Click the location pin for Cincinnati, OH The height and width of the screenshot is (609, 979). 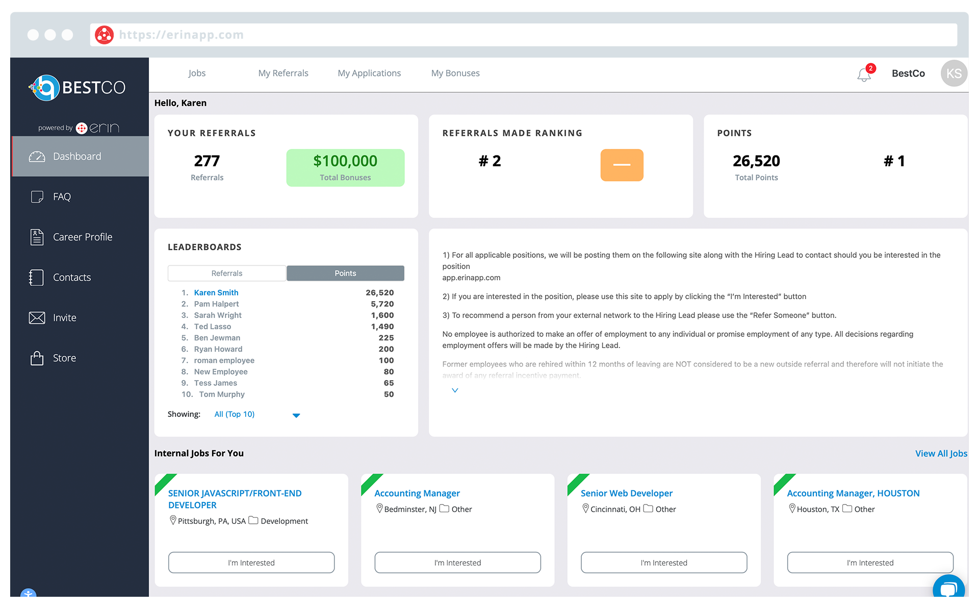[x=585, y=509]
